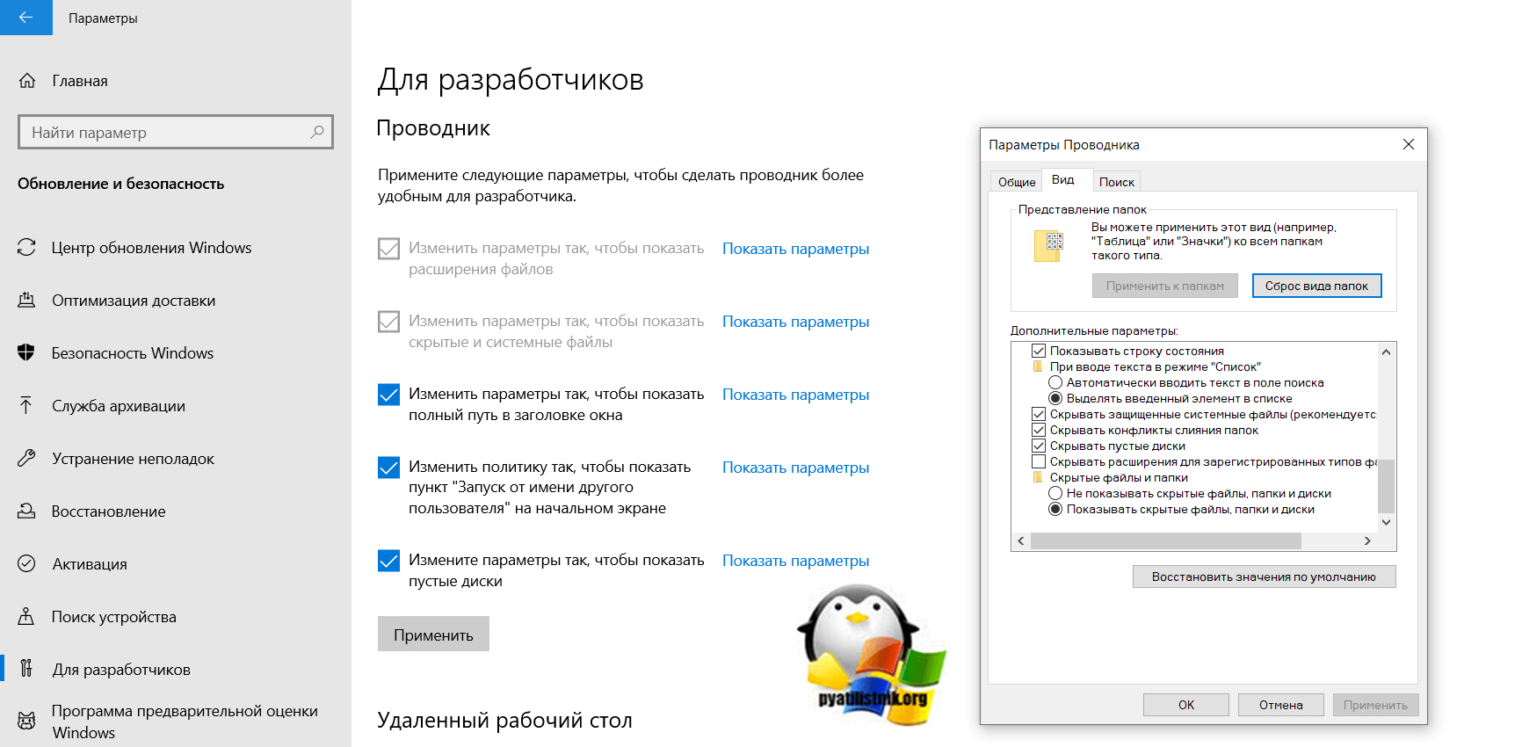Click horizontal scrollbar thumb in list

1165,541
